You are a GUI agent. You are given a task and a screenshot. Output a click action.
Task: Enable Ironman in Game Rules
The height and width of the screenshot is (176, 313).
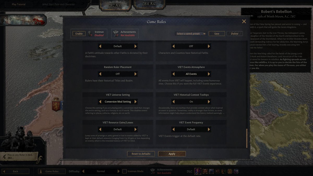point(79,34)
